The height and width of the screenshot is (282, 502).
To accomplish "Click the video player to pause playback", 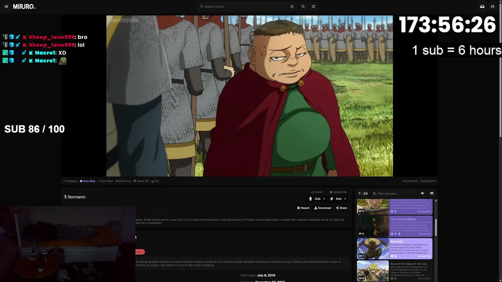I will tap(249, 96).
